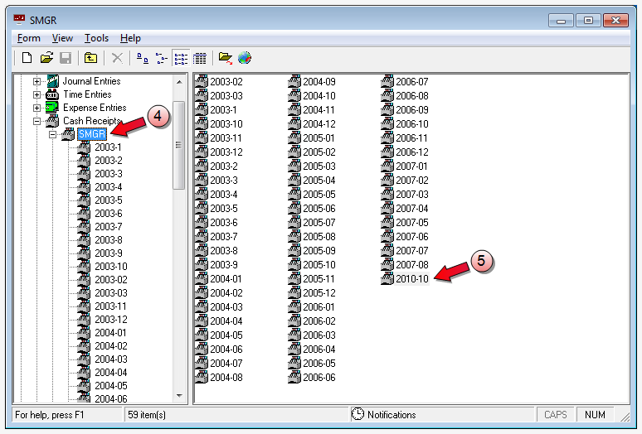Screen dimensions: 642x434
Task: Click the folder with red arrow icon
Action: coord(225,58)
